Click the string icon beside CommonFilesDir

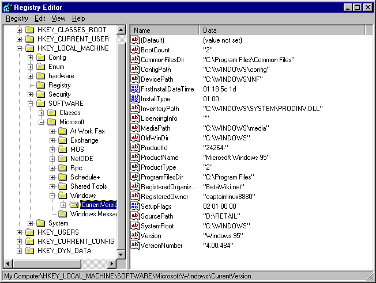[135, 60]
